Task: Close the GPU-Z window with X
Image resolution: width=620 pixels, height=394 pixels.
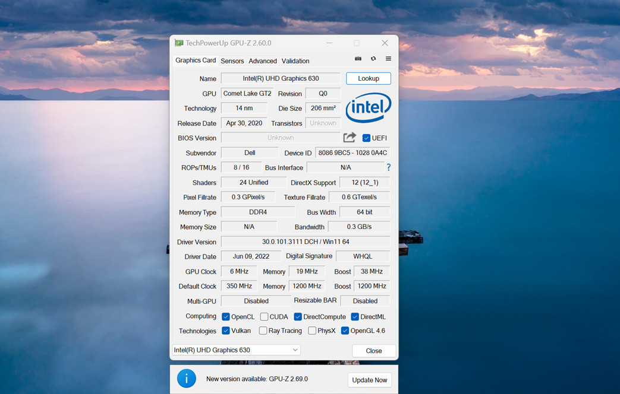Action: pyautogui.click(x=385, y=43)
